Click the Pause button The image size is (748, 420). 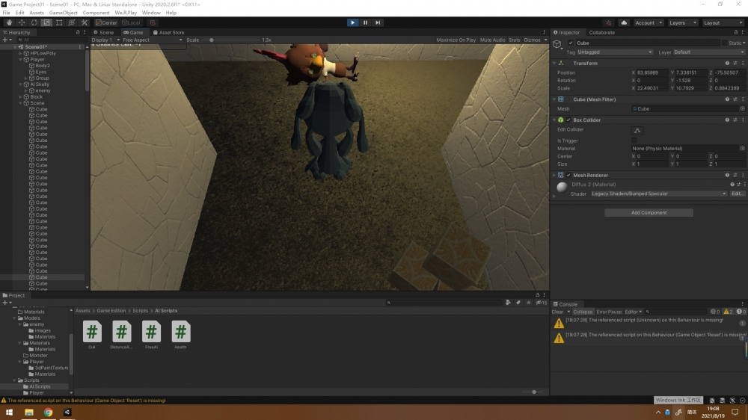[x=366, y=22]
